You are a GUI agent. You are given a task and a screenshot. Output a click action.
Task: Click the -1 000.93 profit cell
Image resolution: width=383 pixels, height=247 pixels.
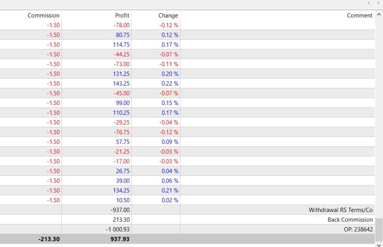118,229
